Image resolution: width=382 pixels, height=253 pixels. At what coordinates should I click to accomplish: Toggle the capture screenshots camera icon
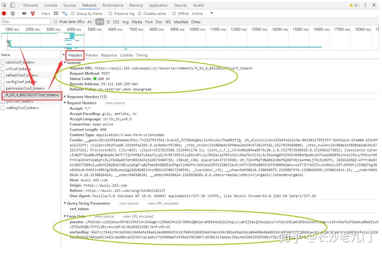(24, 13)
